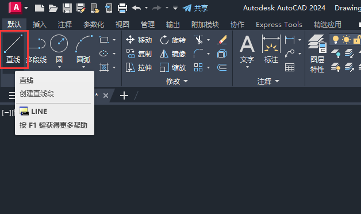Expand the ellipse tool dropdown arrow

[114, 54]
